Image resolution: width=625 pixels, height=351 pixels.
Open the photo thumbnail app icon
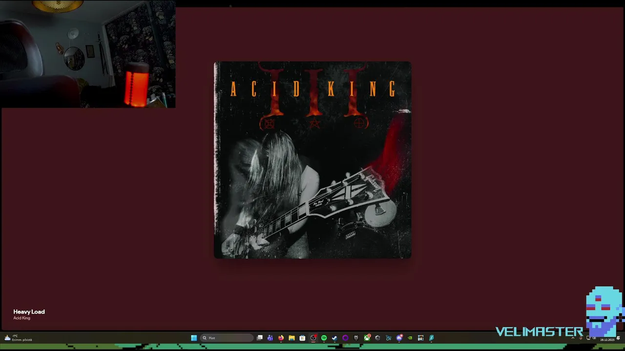pos(420,338)
